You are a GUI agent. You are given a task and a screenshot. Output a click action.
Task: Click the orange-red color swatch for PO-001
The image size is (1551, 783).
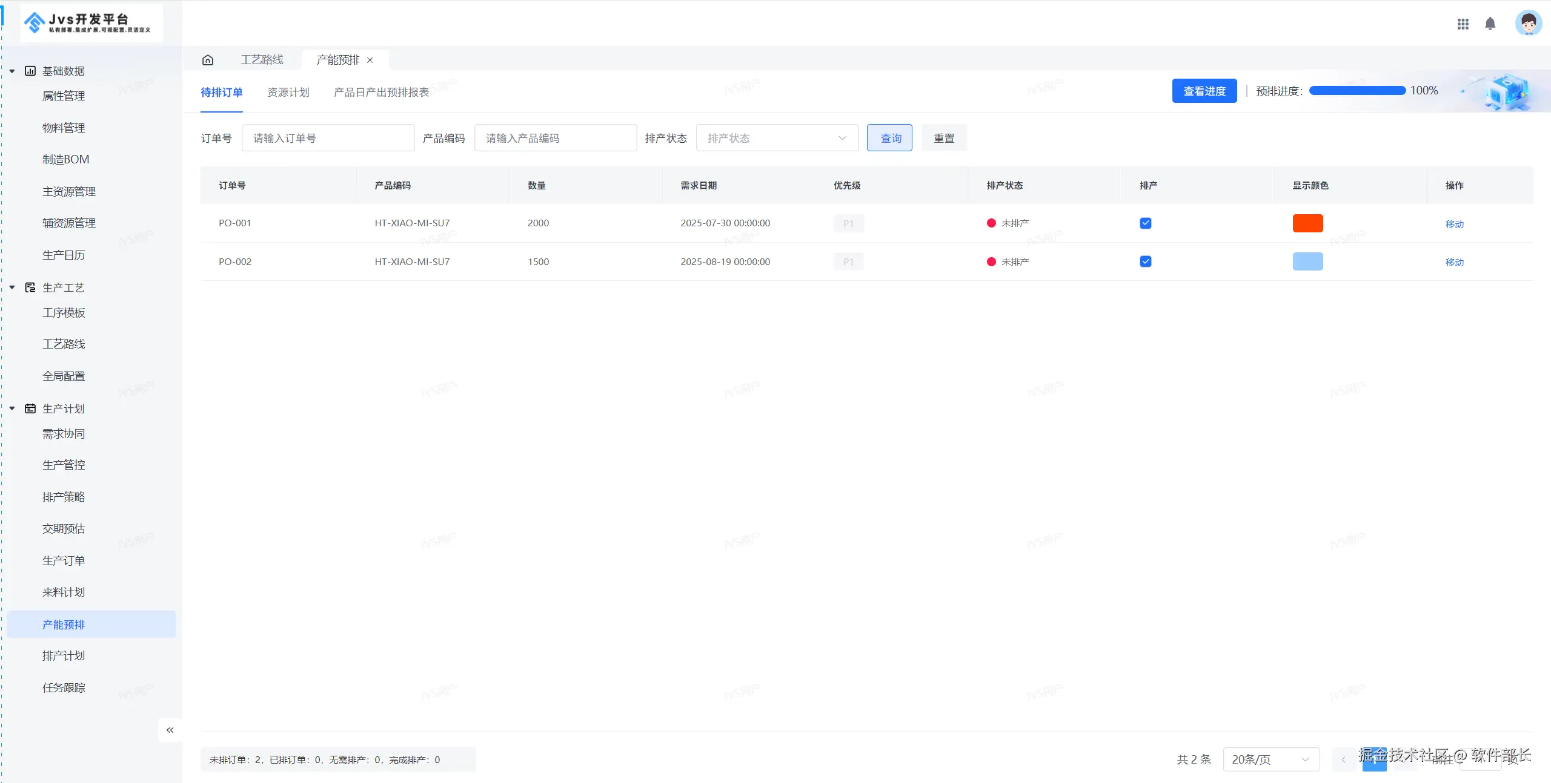tap(1307, 223)
